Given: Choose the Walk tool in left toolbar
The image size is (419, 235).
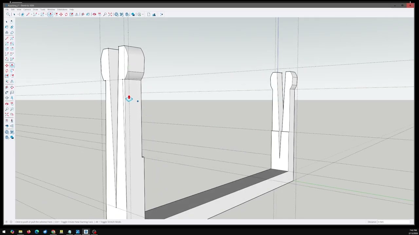Looking at the screenshot, I should tap(12, 121).
